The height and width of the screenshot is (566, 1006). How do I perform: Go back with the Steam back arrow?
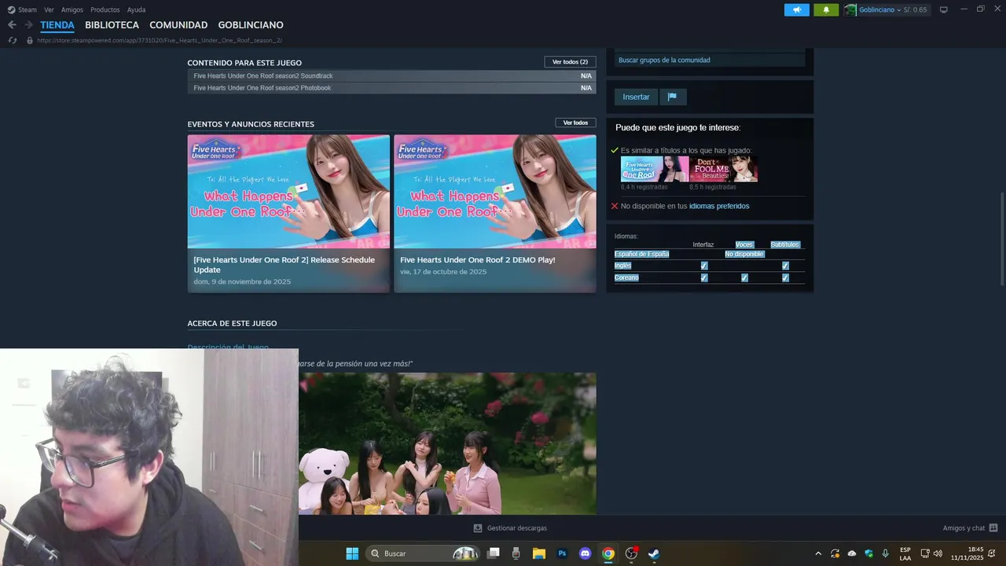point(12,25)
